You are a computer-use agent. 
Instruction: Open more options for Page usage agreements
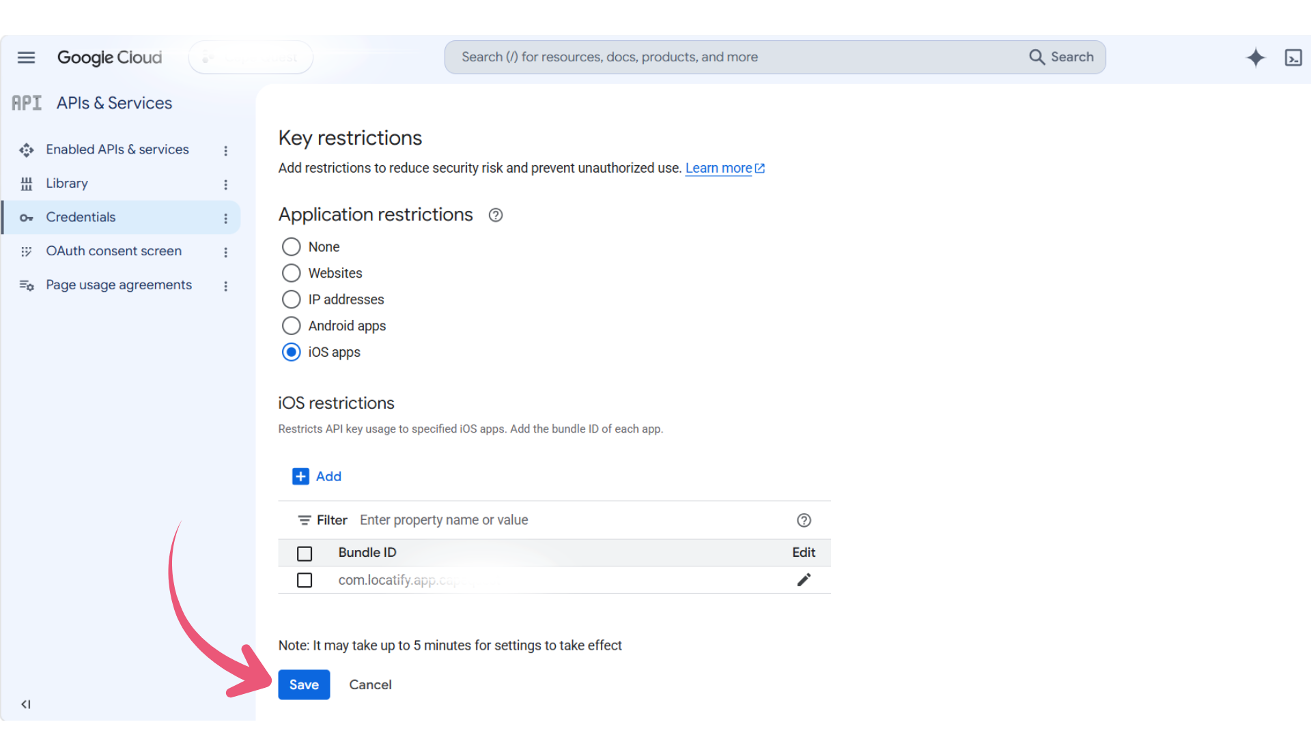tap(225, 286)
